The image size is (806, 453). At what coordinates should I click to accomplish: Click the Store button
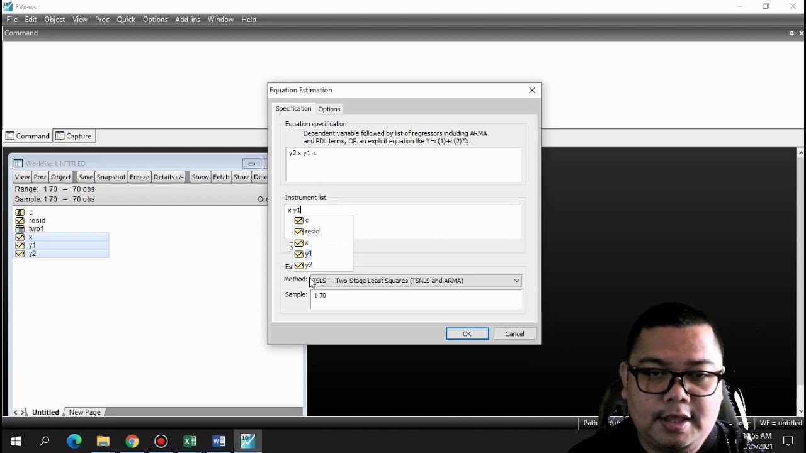pos(242,177)
